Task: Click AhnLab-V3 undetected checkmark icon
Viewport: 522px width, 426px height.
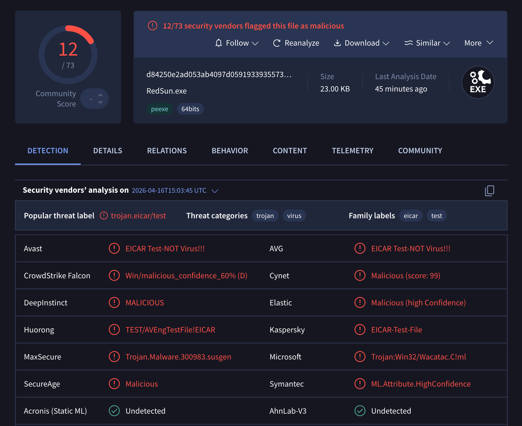Action: 360,411
